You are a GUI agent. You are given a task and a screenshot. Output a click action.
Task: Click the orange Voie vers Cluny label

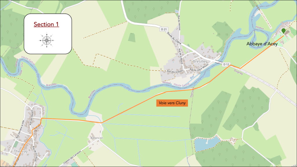click(x=172, y=103)
